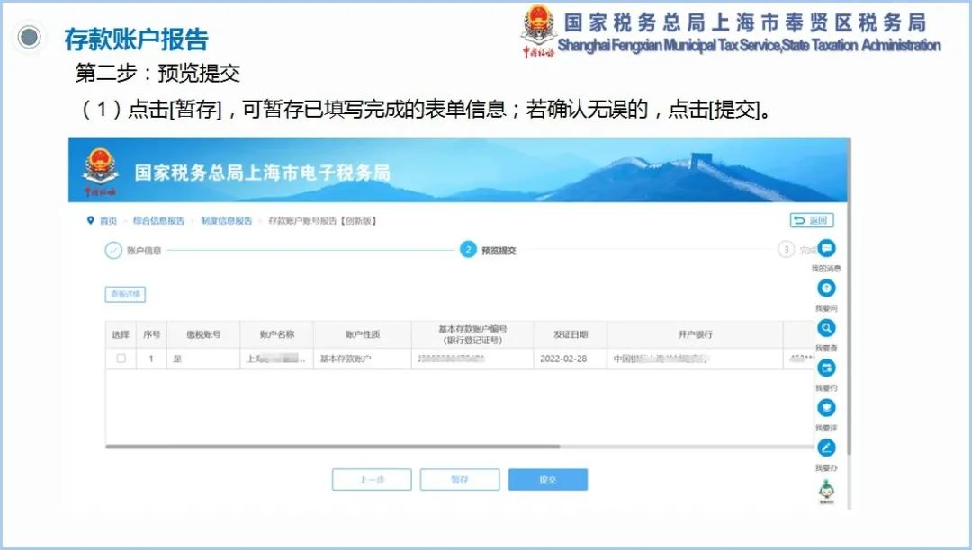Click the 基本存款账户编号 column header
The image size is (972, 550).
(x=472, y=334)
